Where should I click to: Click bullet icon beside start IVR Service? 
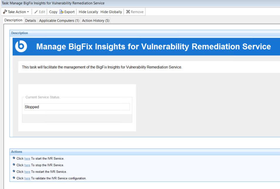tap(14, 158)
